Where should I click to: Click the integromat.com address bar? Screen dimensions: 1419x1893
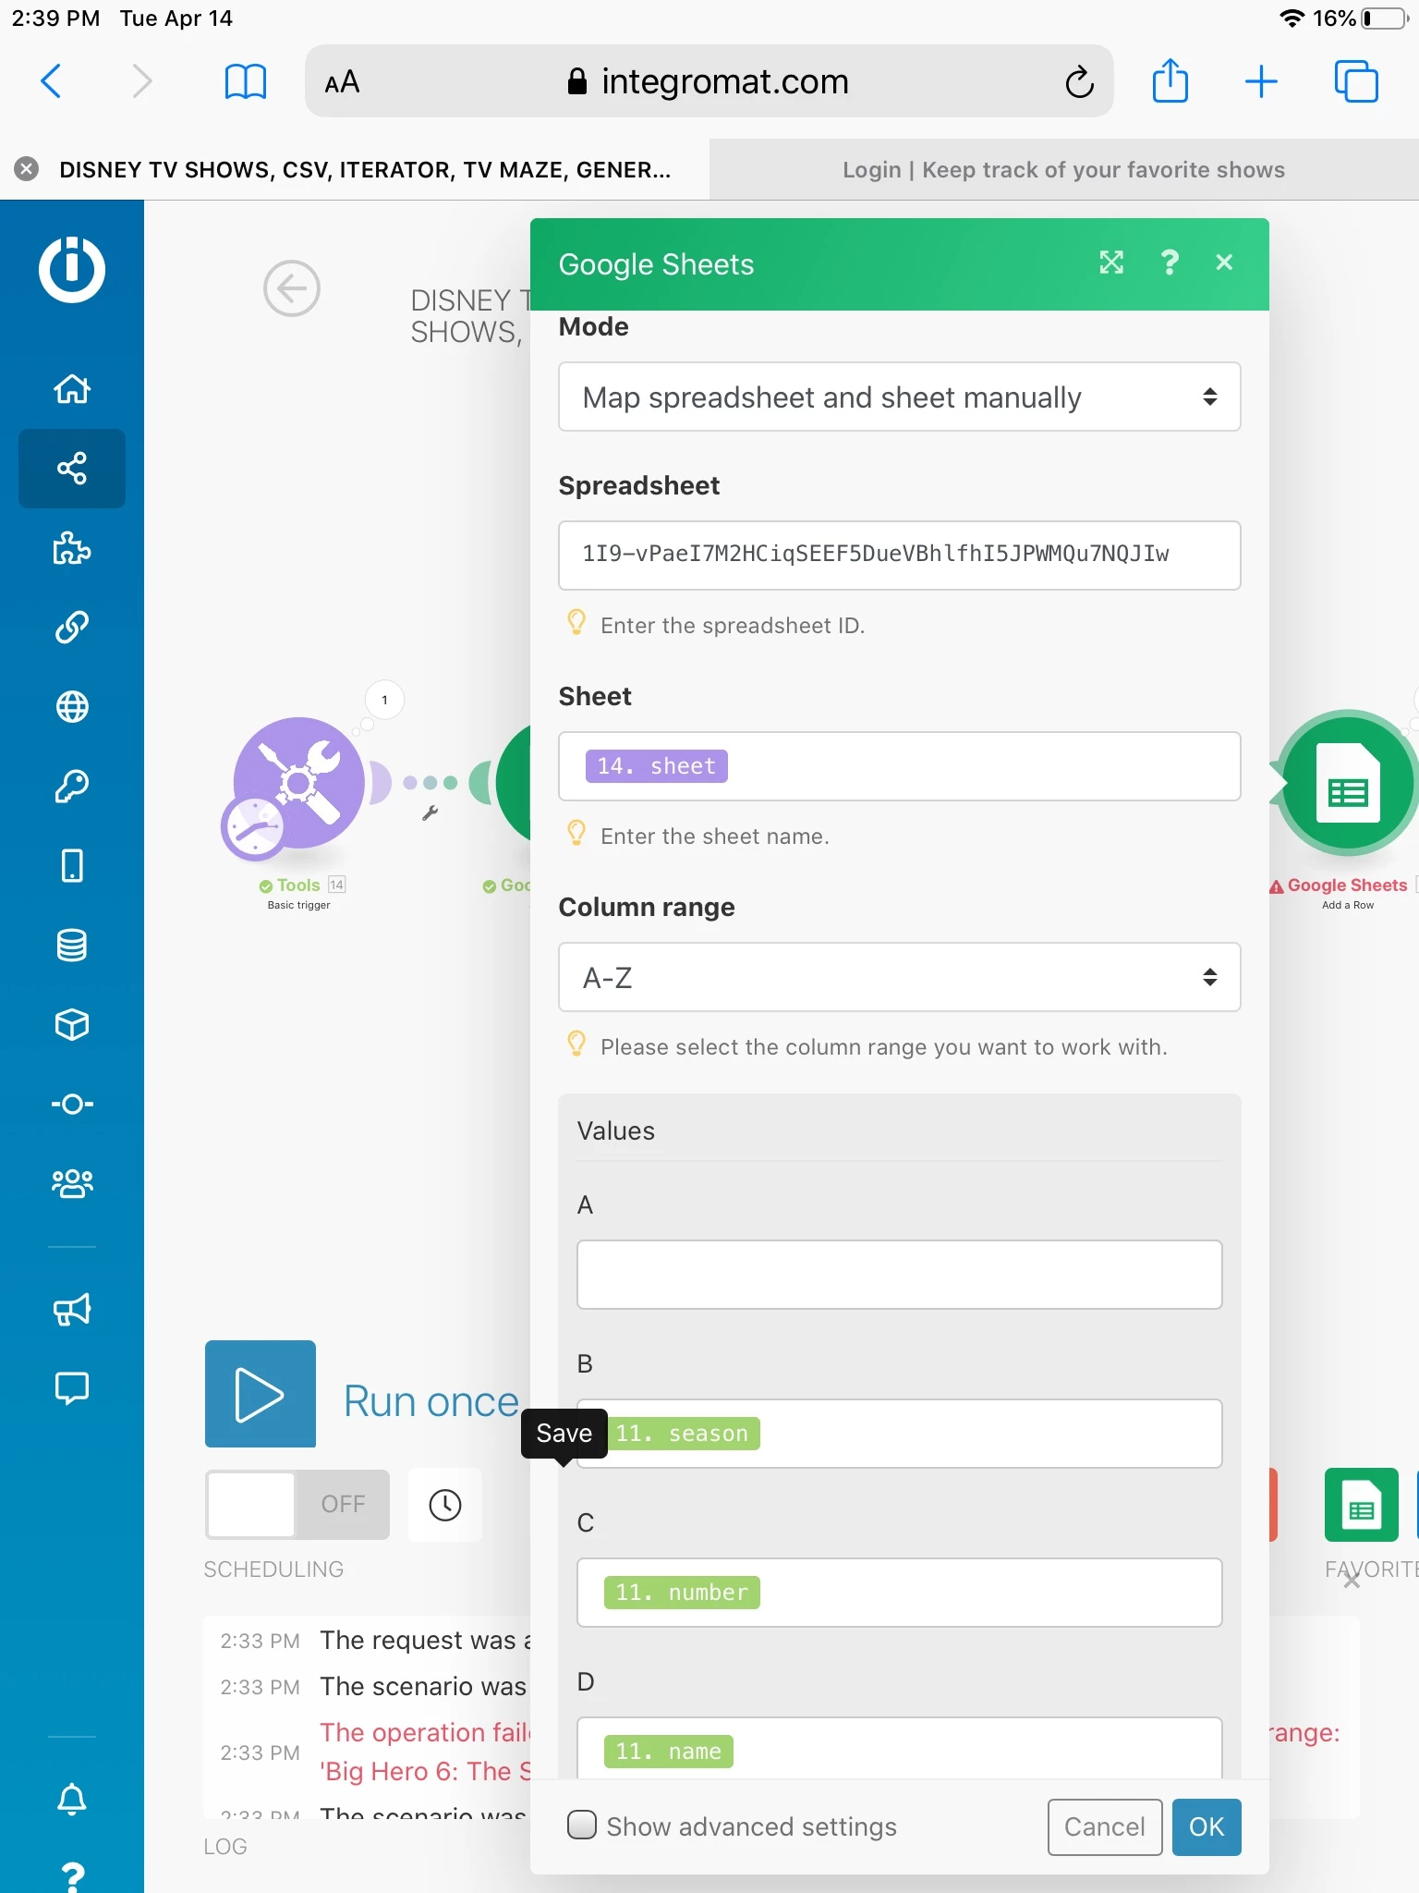[708, 81]
